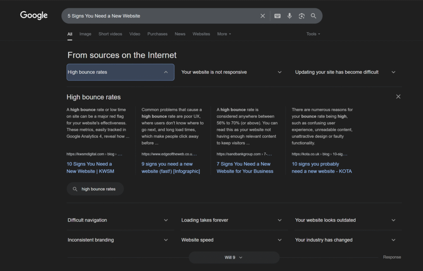
Task: Click the From sources on the Internet heading
Action: click(122, 55)
